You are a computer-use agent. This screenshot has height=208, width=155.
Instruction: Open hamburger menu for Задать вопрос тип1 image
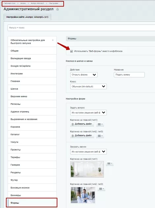(x=100, y=124)
